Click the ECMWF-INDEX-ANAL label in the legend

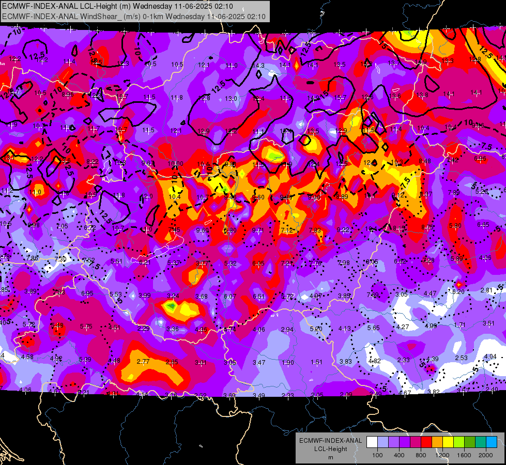330,441
